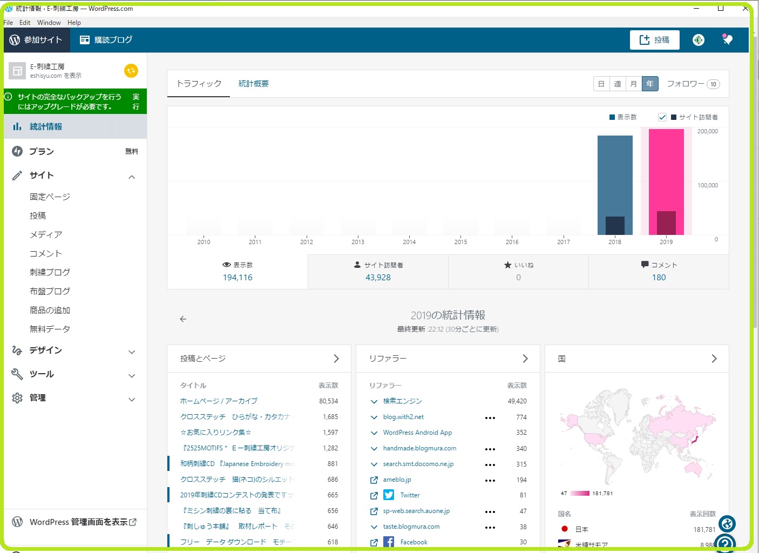759x553 pixels.
Task: Click the 投稿 button in the top bar
Action: pyautogui.click(x=655, y=40)
